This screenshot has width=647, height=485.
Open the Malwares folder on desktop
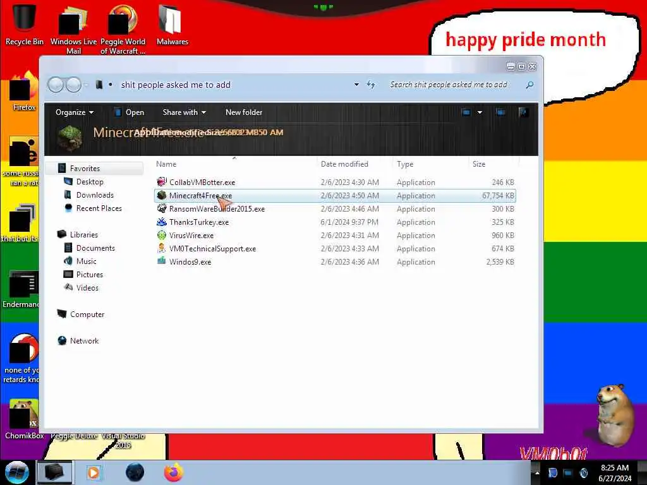click(172, 24)
